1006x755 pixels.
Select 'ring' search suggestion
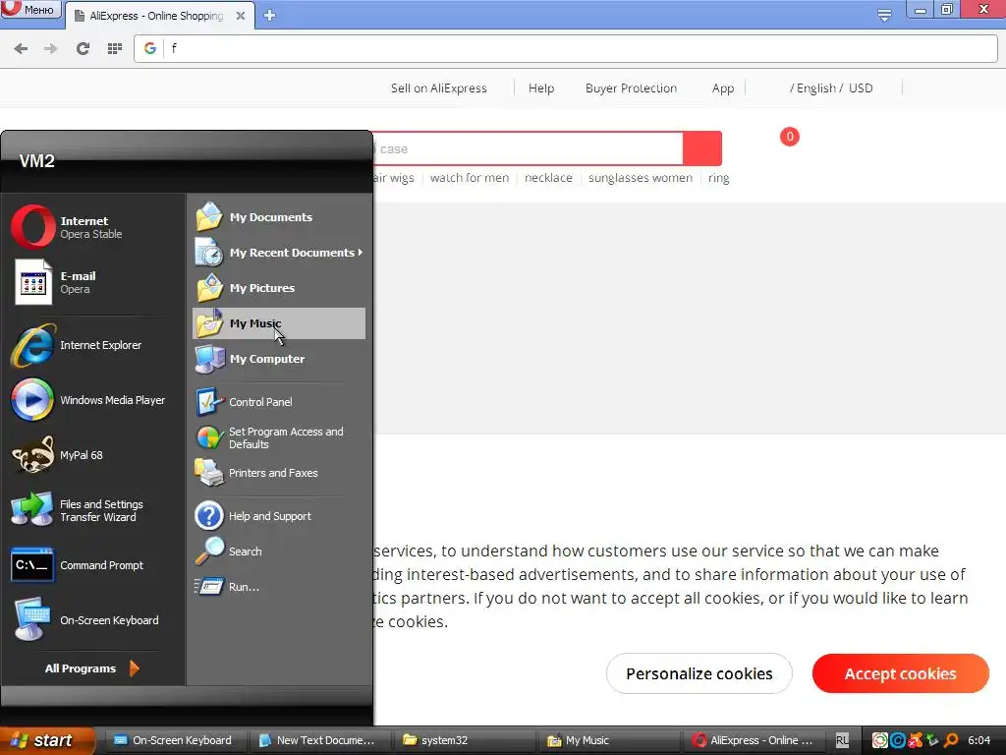[718, 178]
